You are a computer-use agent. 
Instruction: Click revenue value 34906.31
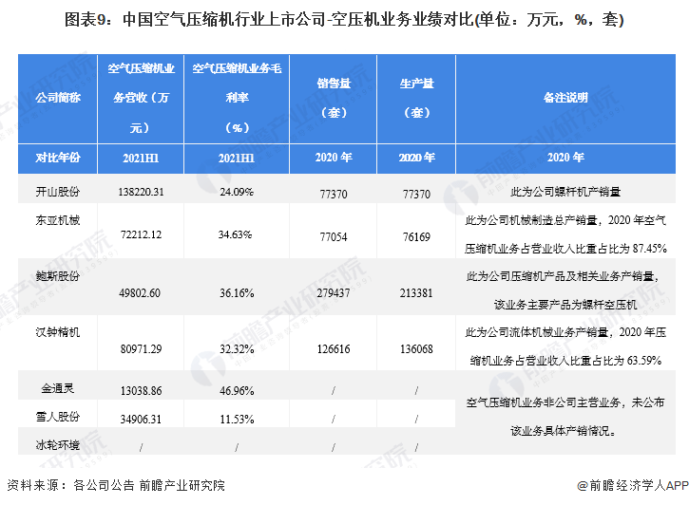tap(141, 420)
